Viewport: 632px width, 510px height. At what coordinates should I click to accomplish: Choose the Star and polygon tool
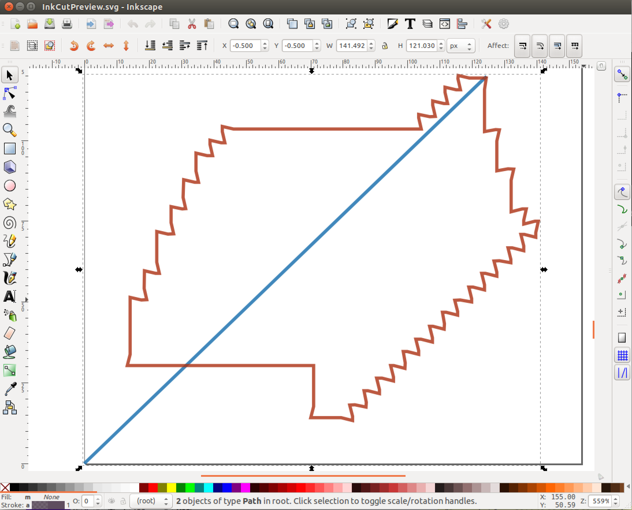coord(10,204)
